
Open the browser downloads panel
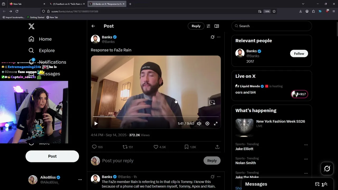pos(301,11)
